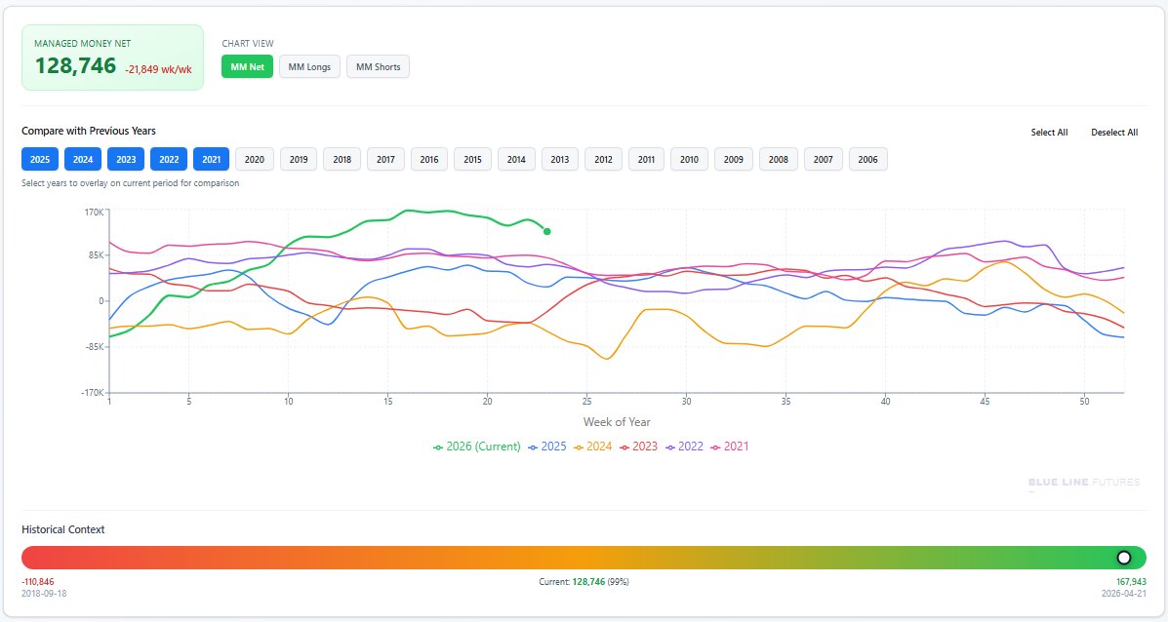Screen dimensions: 1168x622
Task: Toggle the 2024 year overlay
Action: click(x=83, y=159)
